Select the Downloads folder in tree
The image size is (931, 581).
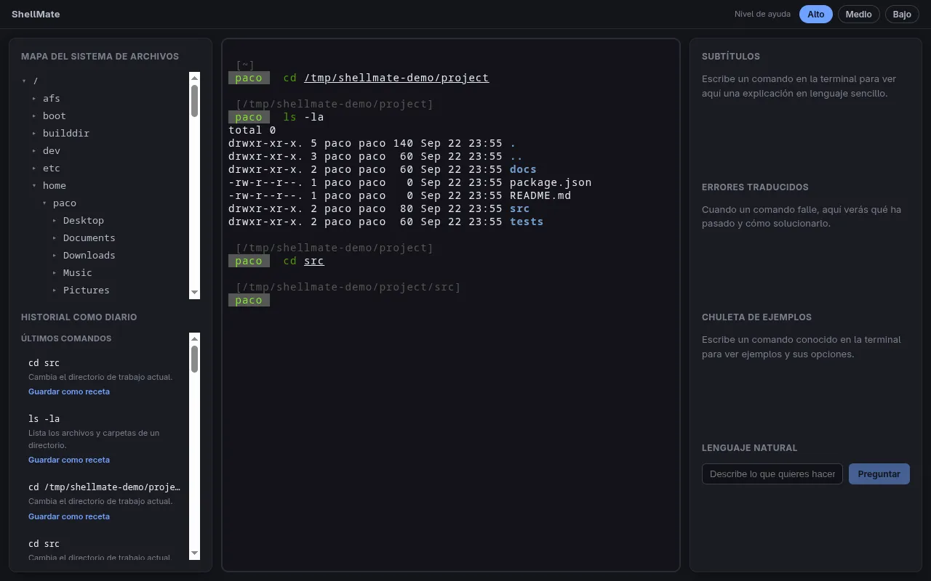(x=89, y=256)
